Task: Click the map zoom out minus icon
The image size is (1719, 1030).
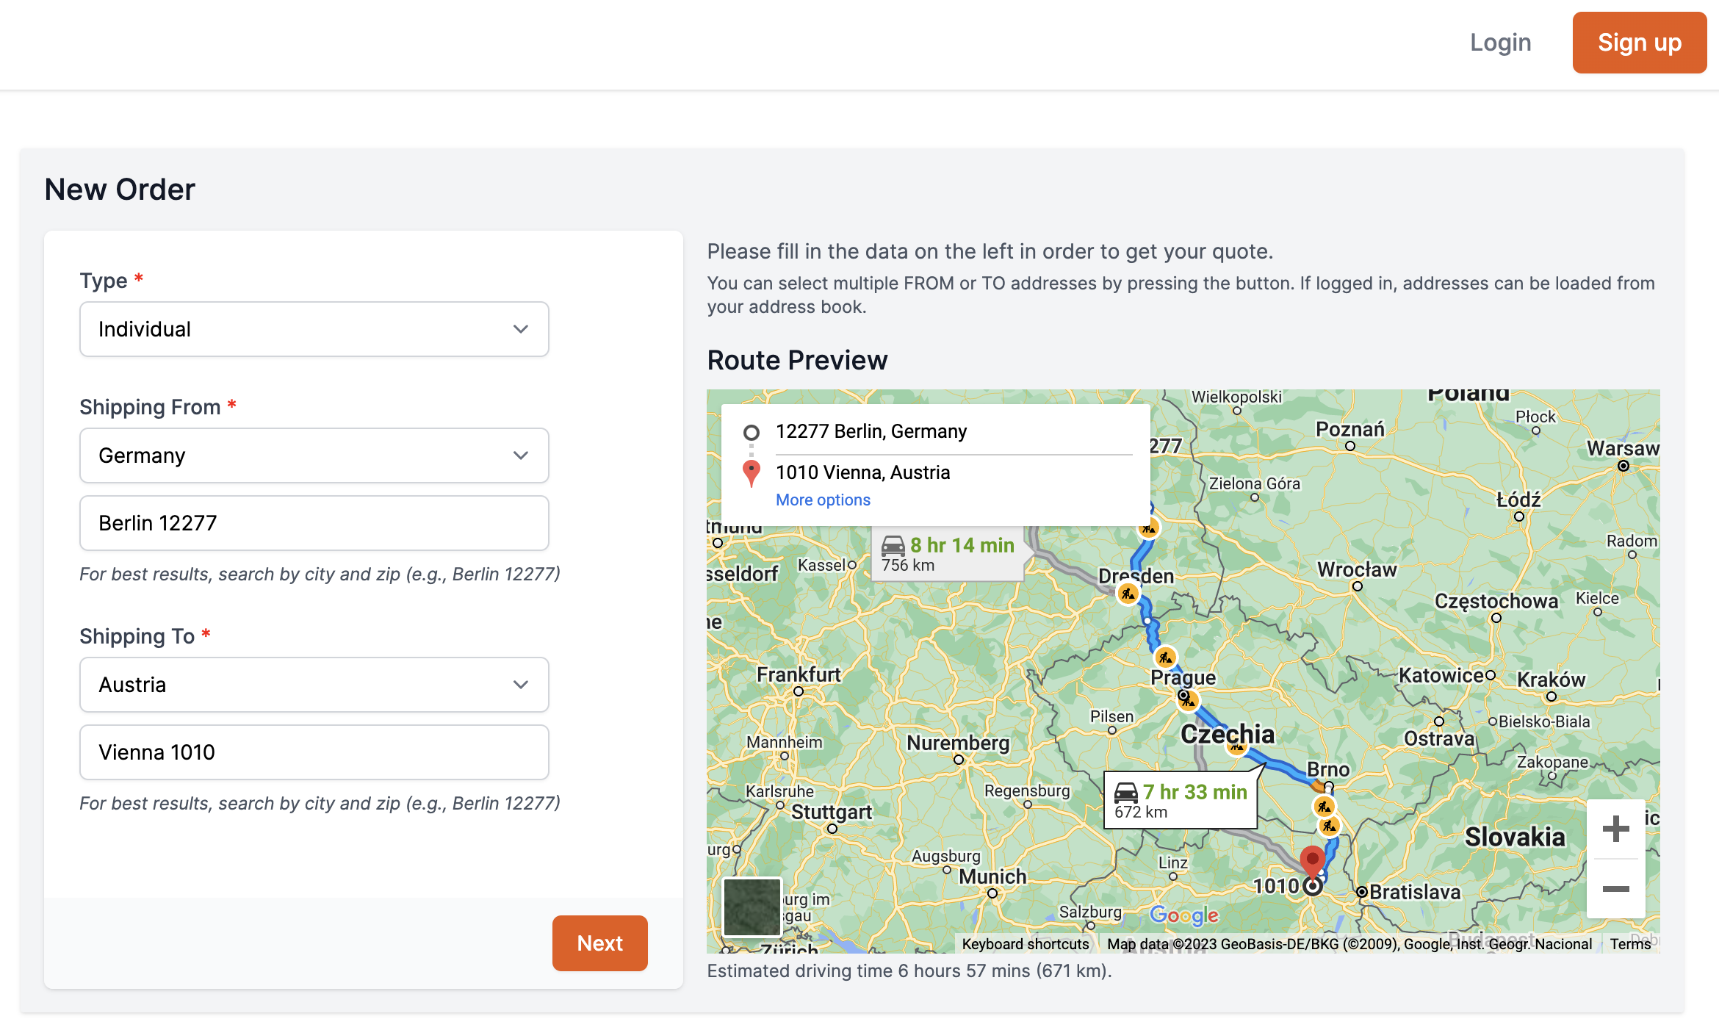Action: pyautogui.click(x=1615, y=889)
